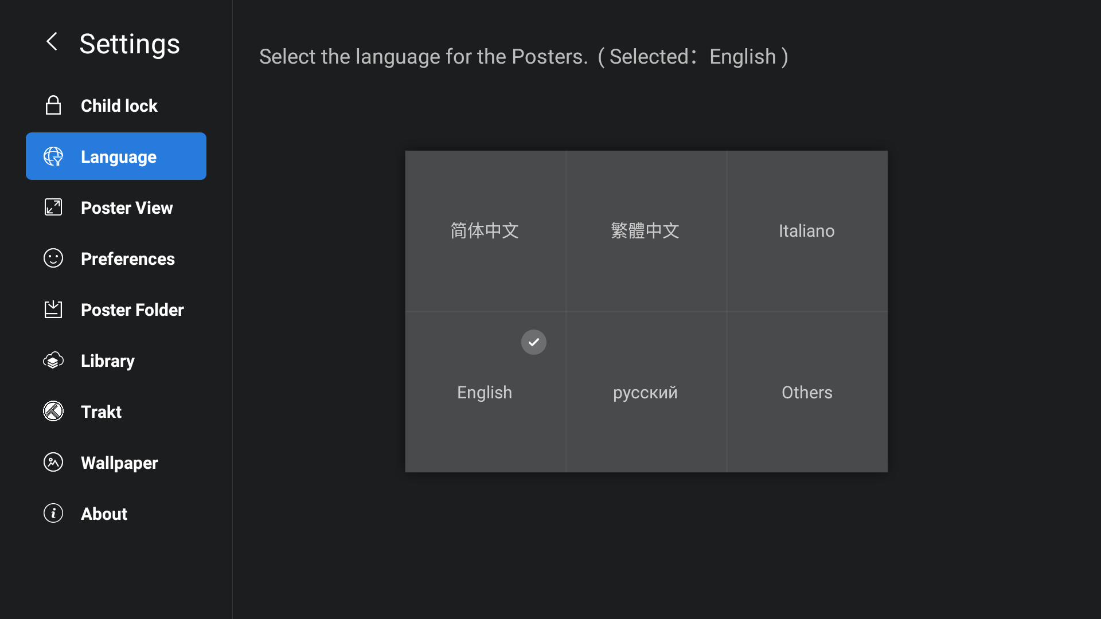Click the Child lock padlock icon
This screenshot has height=619, width=1101.
(x=53, y=105)
